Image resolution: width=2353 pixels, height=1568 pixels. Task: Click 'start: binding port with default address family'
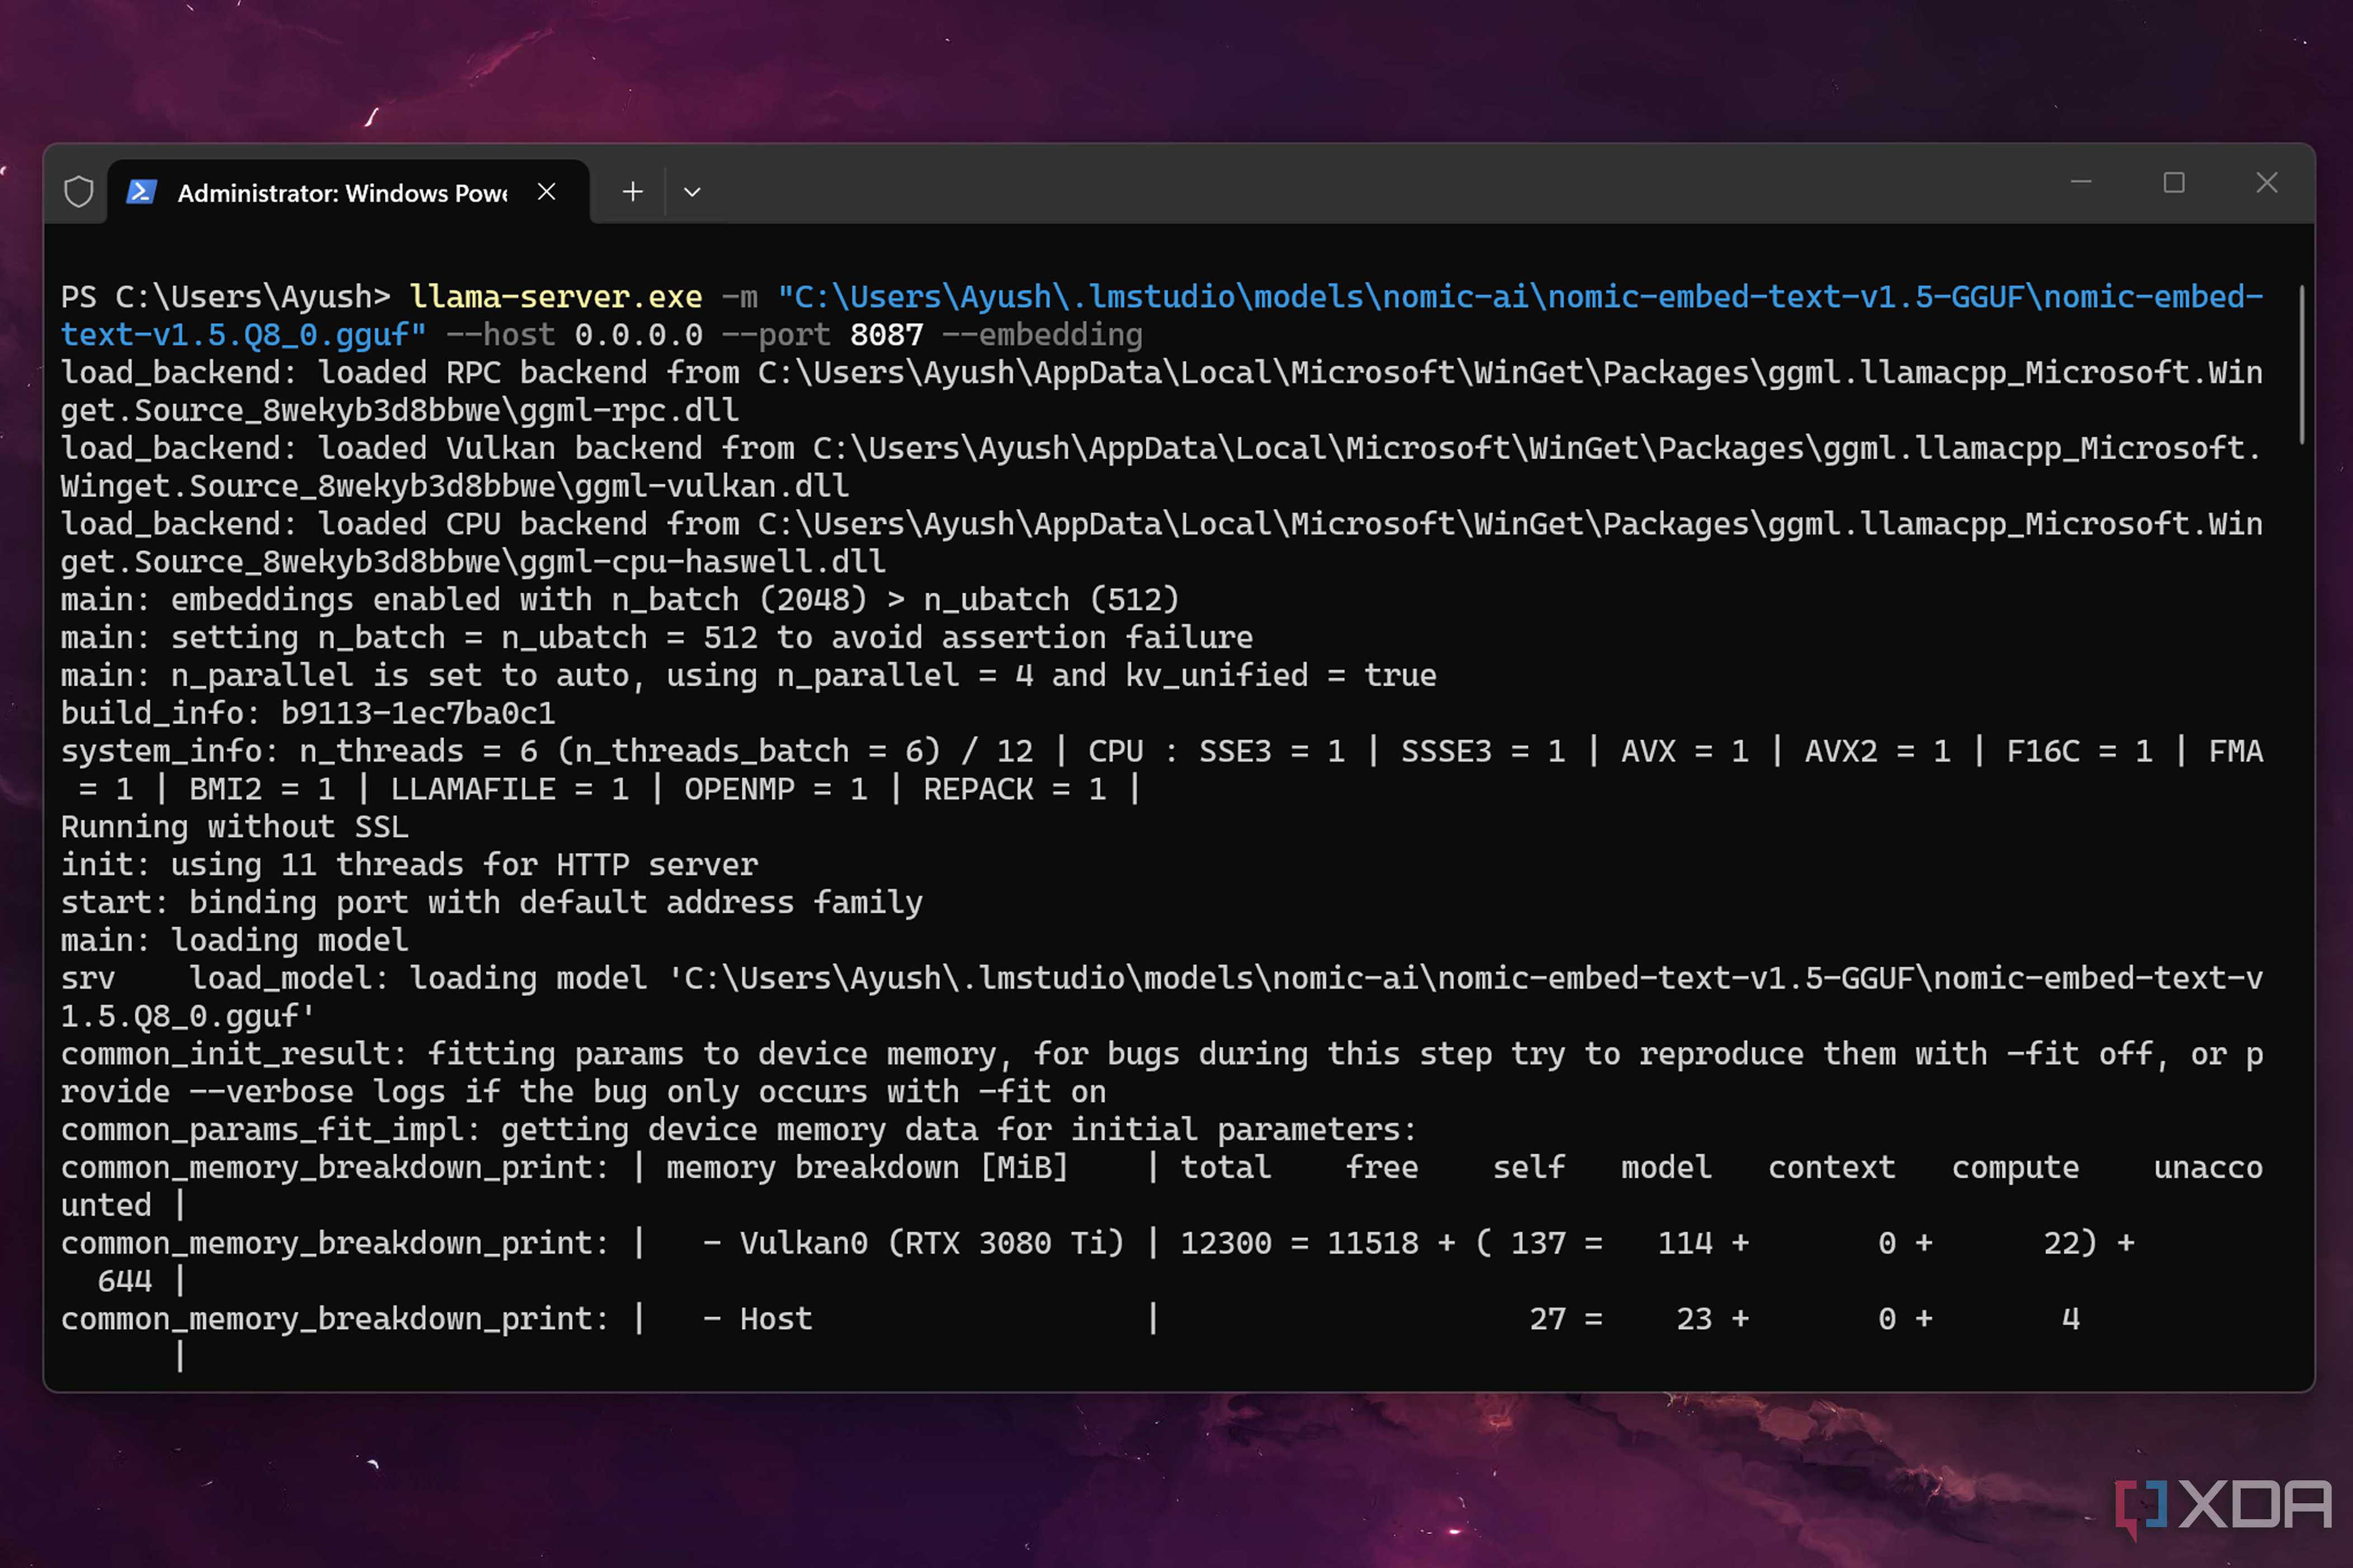pyautogui.click(x=491, y=903)
